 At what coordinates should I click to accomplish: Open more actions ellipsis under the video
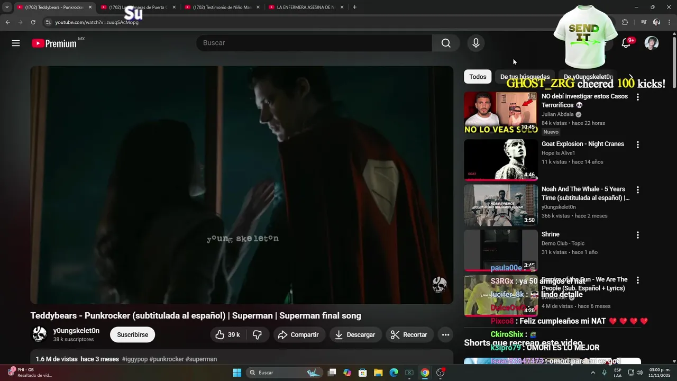pyautogui.click(x=445, y=335)
